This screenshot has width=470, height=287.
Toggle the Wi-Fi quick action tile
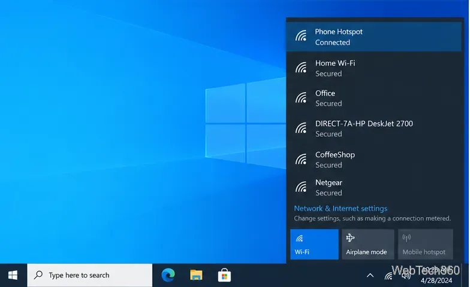point(314,244)
